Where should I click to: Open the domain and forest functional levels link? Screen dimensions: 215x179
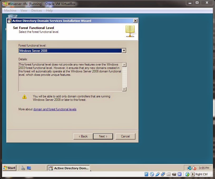click(55, 109)
